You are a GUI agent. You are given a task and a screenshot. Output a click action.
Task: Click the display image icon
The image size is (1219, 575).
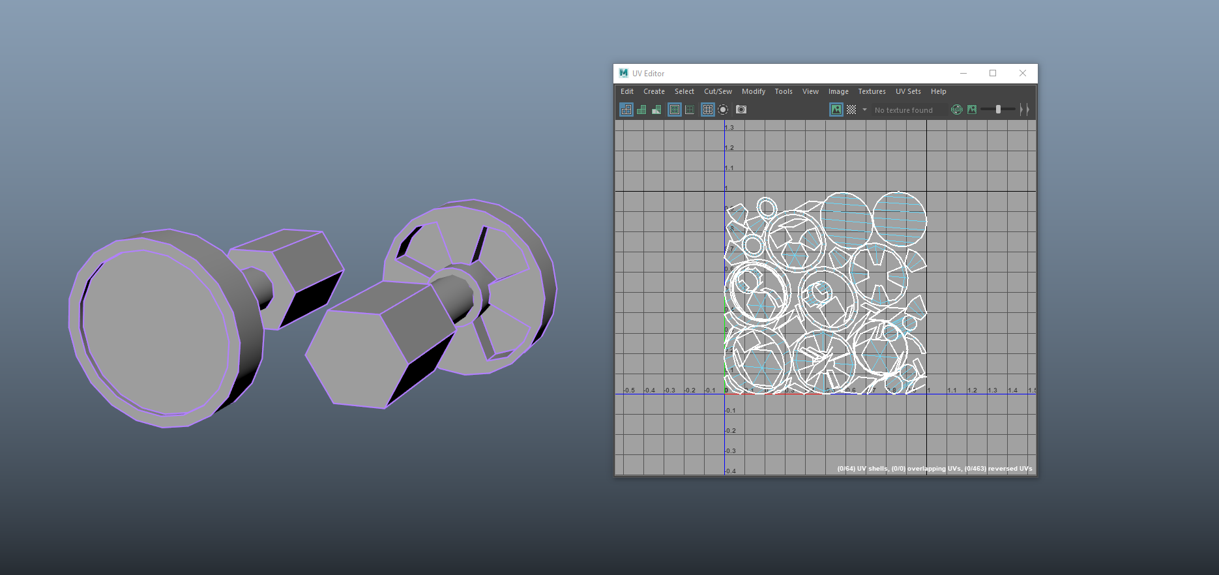(x=836, y=110)
